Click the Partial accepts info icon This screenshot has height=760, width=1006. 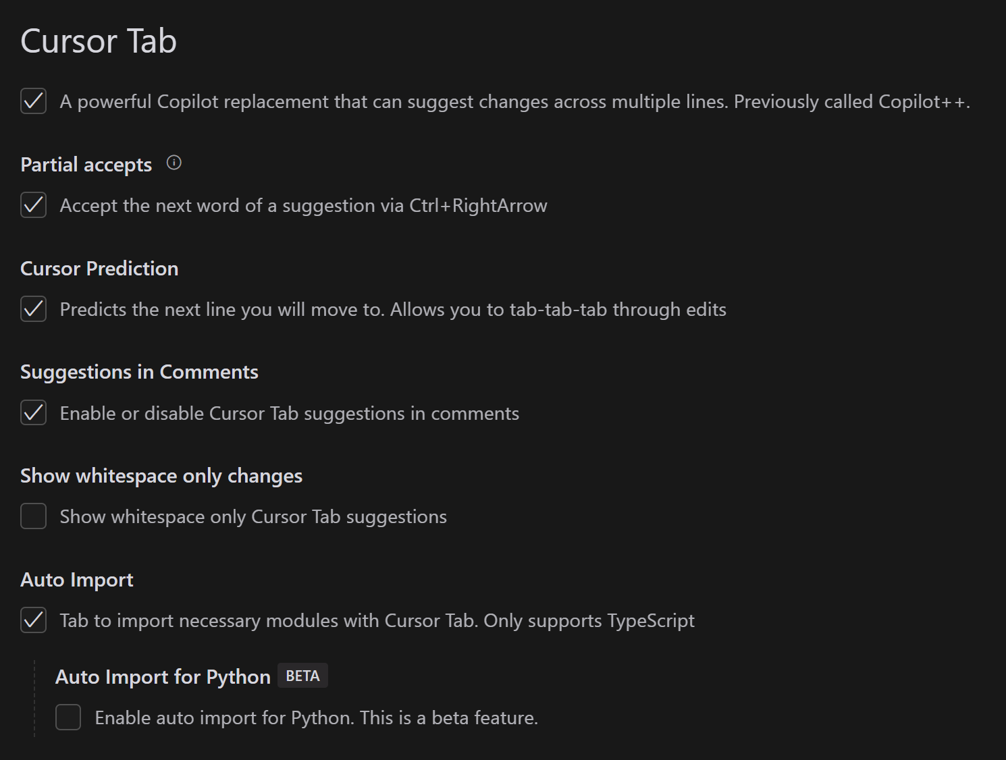[x=174, y=163]
